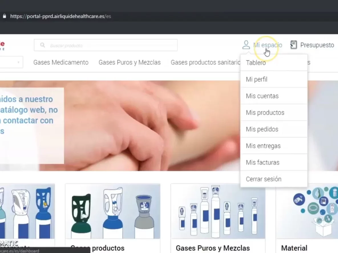Viewport: 338px width, 253px height.
Task: Open the Gases Medicamento navigation tab
Action: pyautogui.click(x=61, y=62)
